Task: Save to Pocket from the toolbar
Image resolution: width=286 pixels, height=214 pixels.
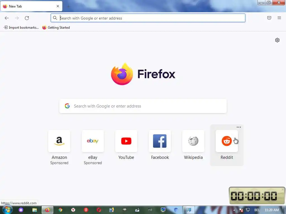Action: coord(269,18)
